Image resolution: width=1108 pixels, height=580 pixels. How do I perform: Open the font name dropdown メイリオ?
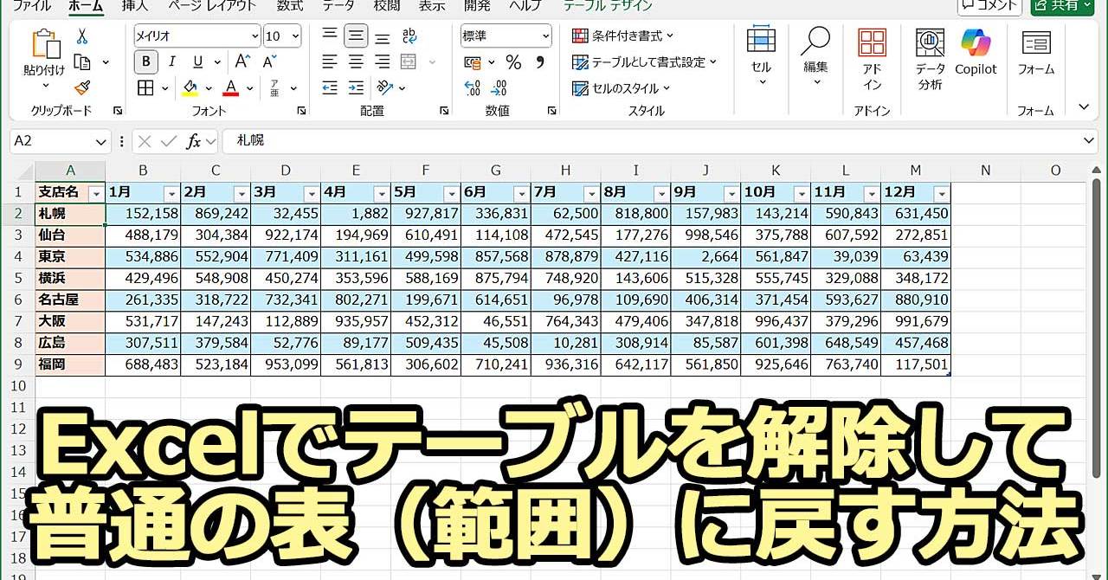click(x=254, y=36)
